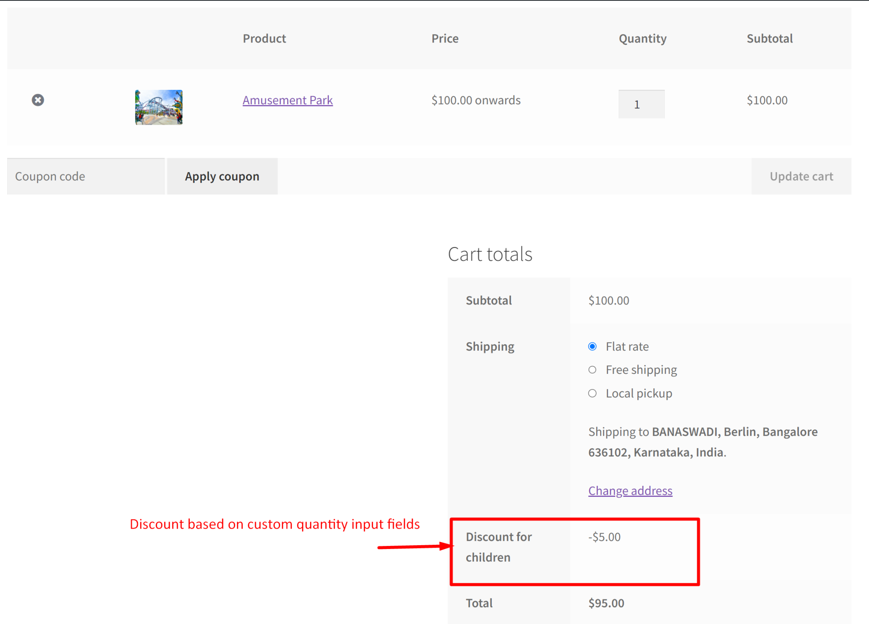Choose the Free shipping option
Screen dimensions: 869x624
click(592, 369)
